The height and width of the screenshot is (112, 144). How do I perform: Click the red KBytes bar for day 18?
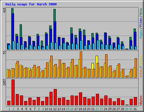pos(81,99)
